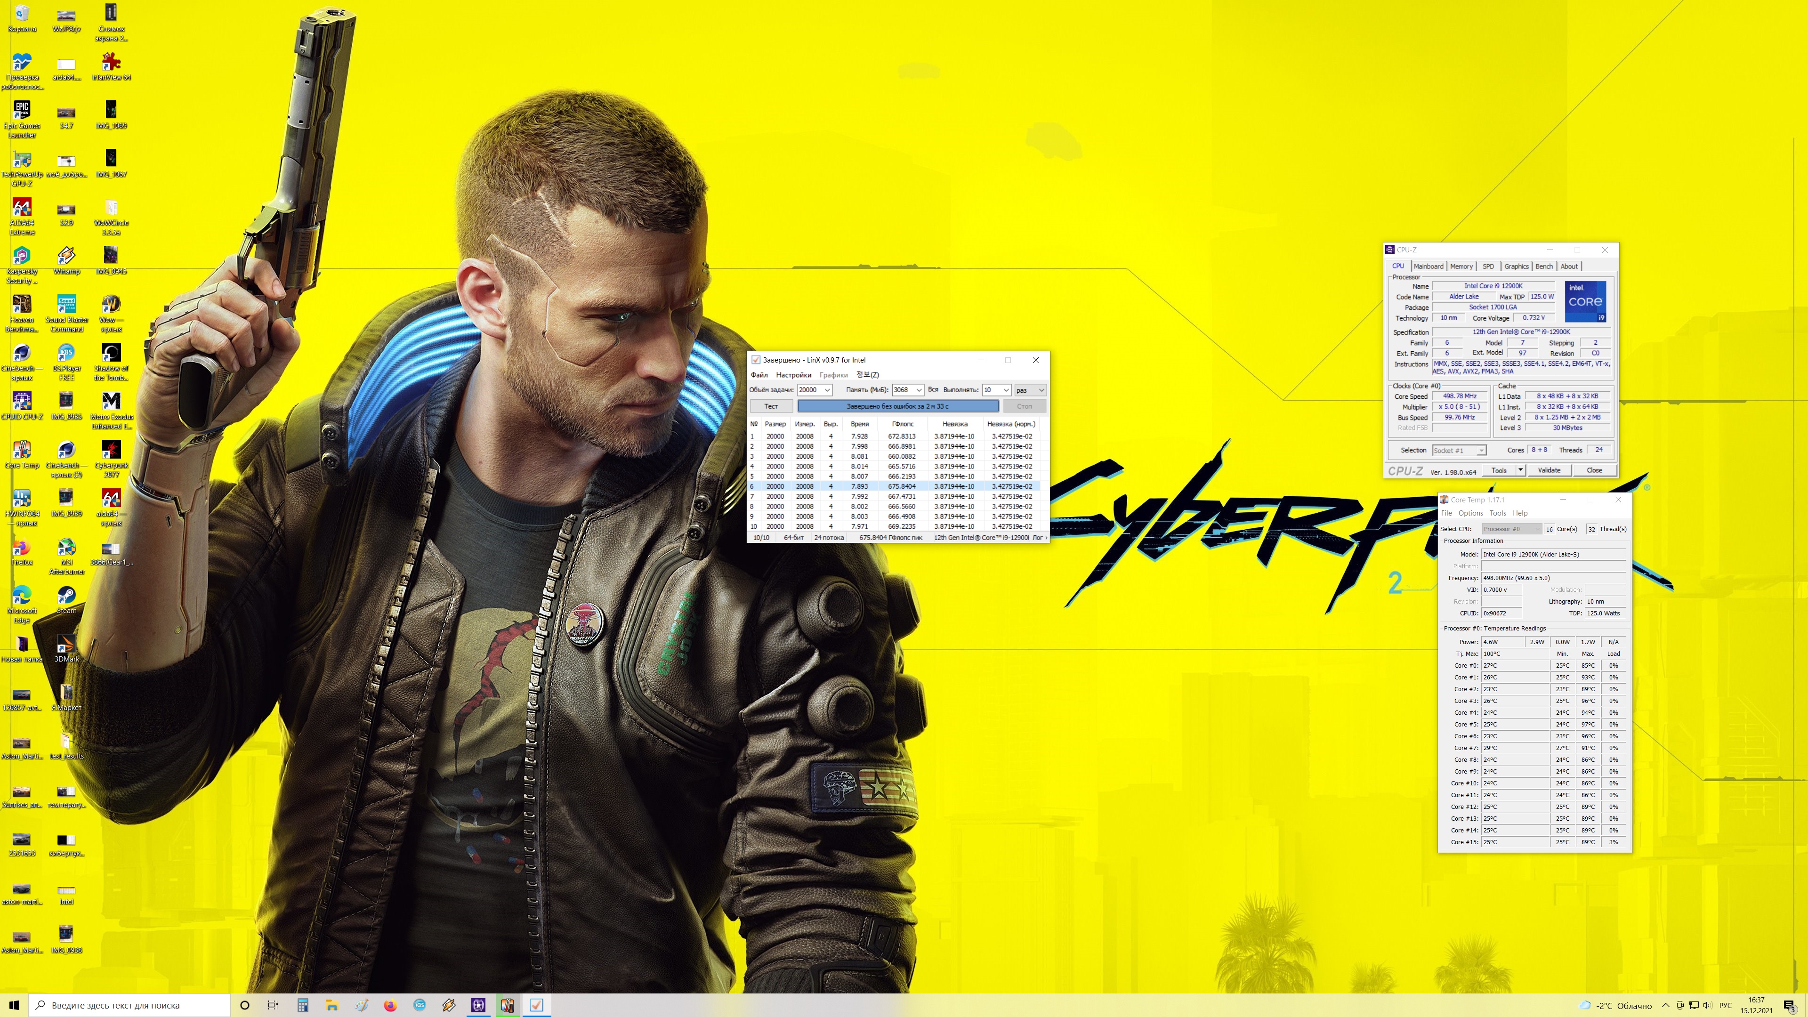Click Firefox icon in the taskbar
Viewport: 1808px width, 1017px height.
(390, 1005)
